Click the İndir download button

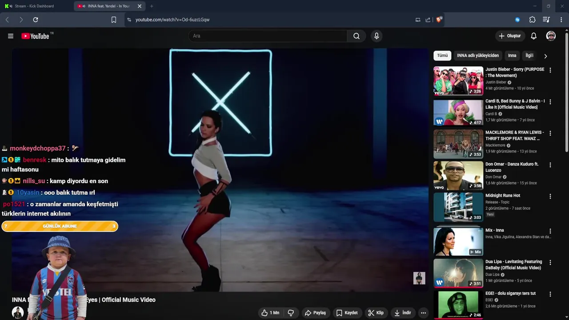(402, 313)
